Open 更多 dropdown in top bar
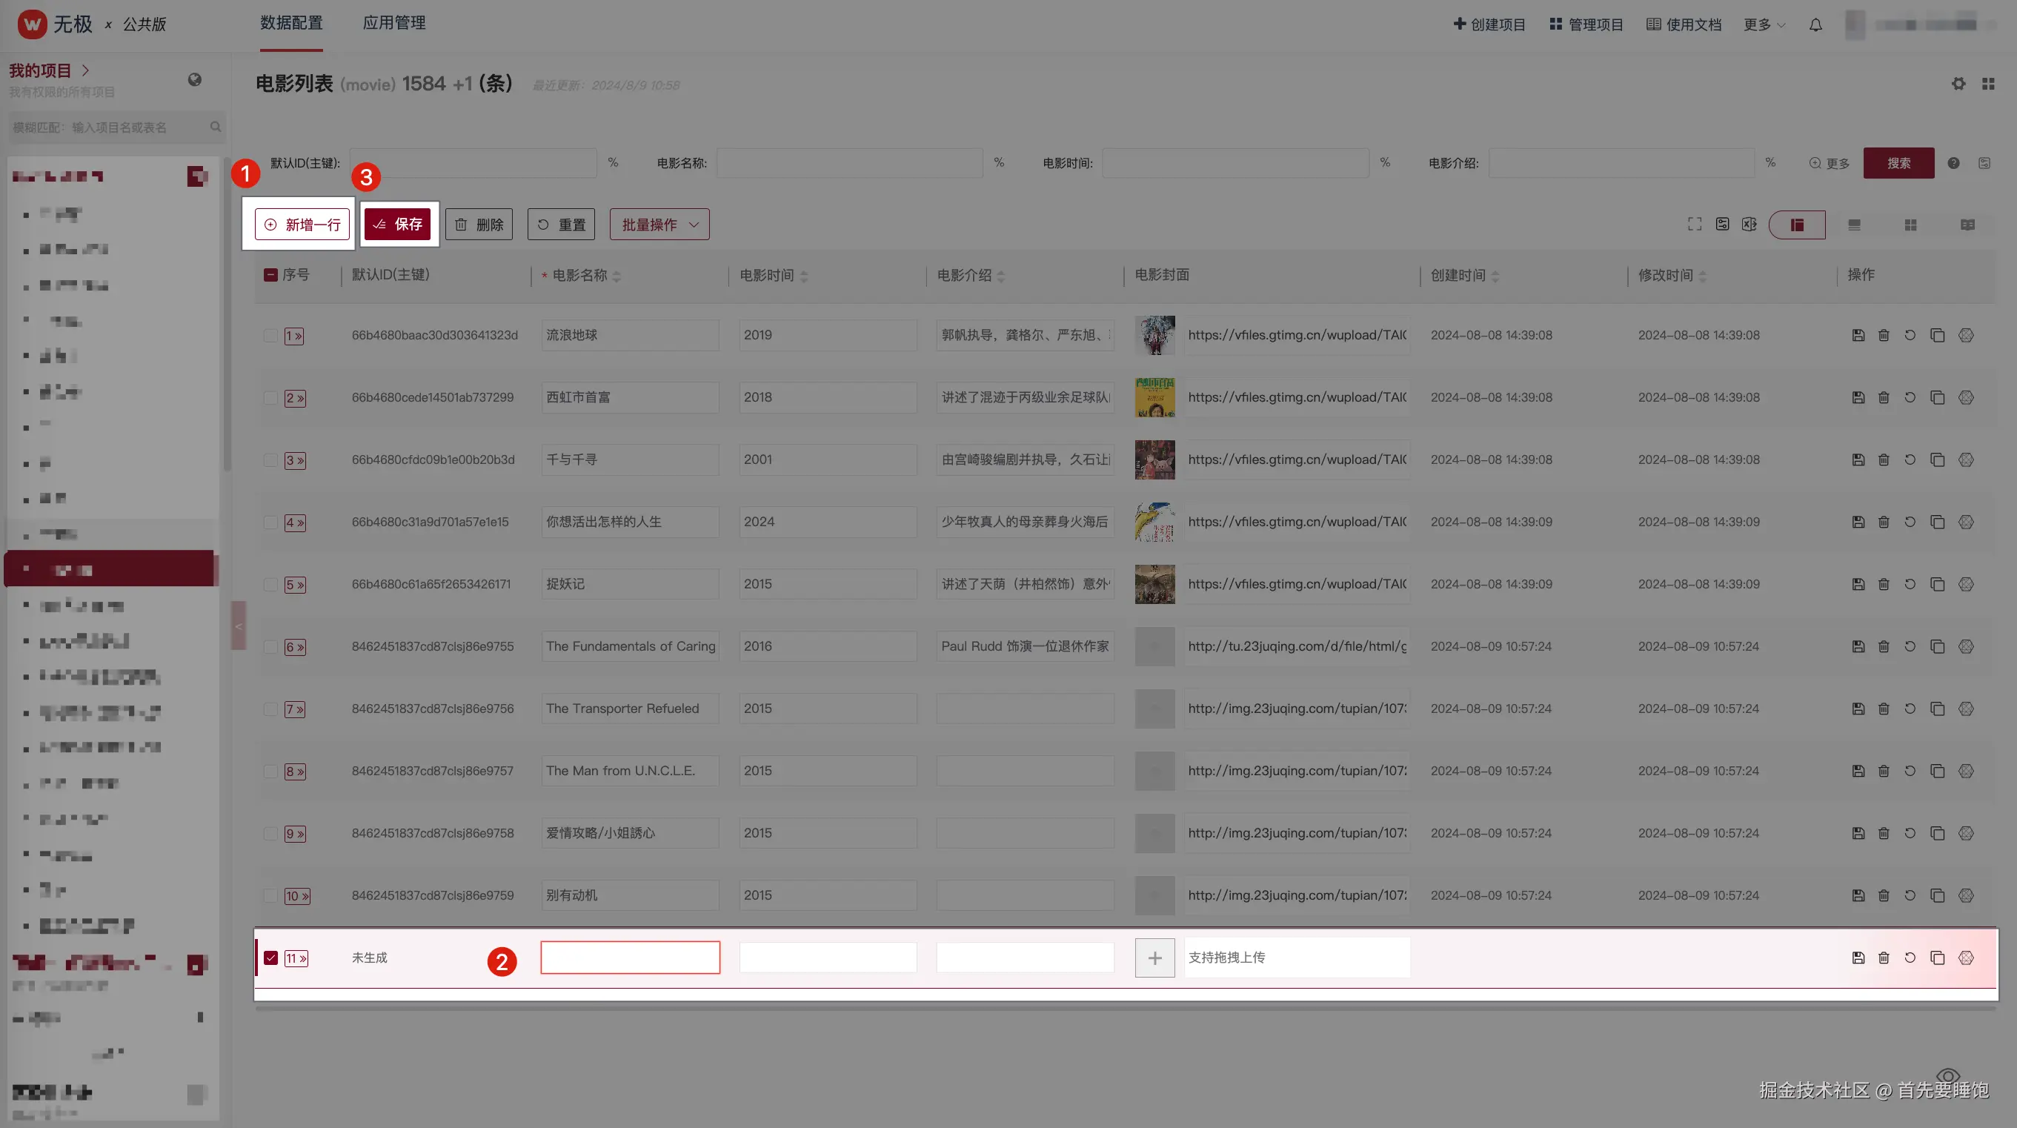 pos(1764,25)
